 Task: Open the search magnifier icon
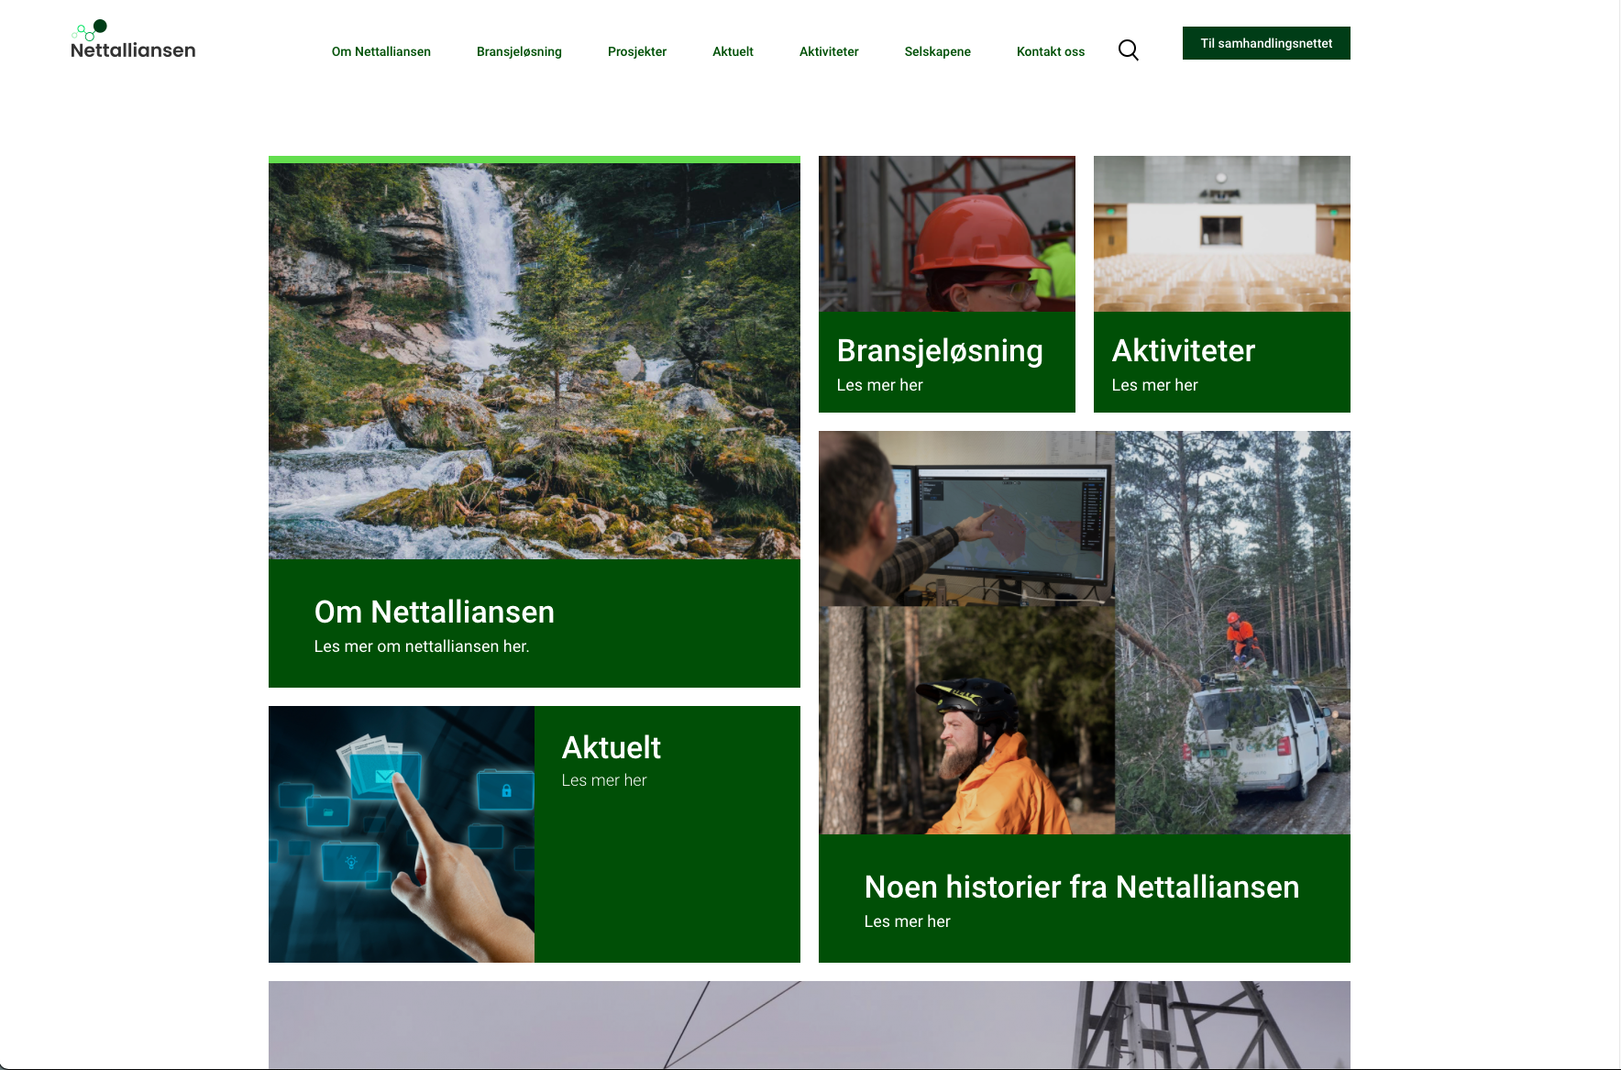[1129, 50]
